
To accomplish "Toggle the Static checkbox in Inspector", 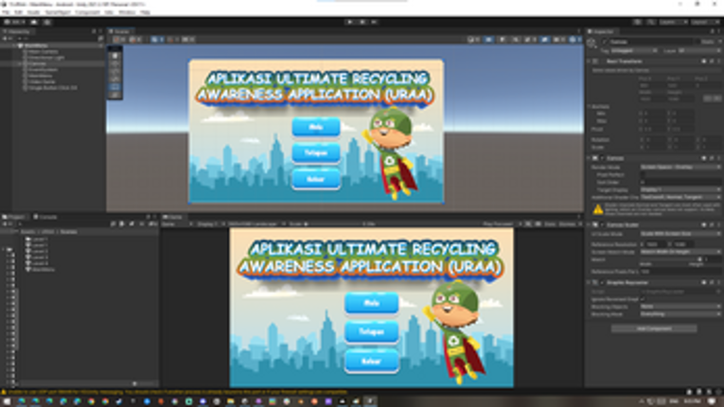I will tap(697, 42).
